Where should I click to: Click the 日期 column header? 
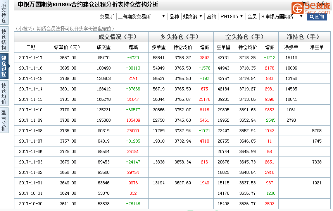31,47
